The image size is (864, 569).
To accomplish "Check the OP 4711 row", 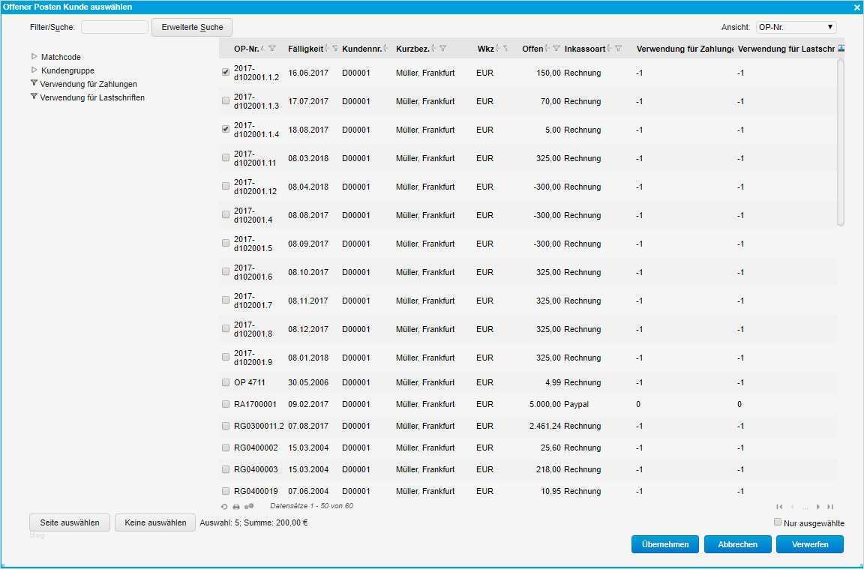I will 225,382.
